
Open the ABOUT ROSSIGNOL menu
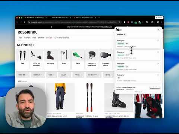(x=62, y=38)
